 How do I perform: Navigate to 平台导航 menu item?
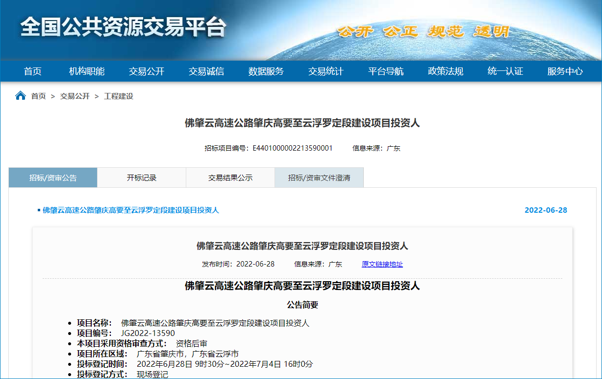click(386, 71)
